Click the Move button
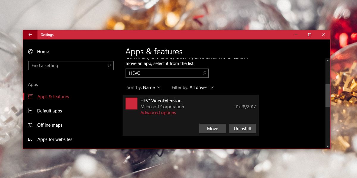This screenshot has height=178, width=357. coord(213,128)
